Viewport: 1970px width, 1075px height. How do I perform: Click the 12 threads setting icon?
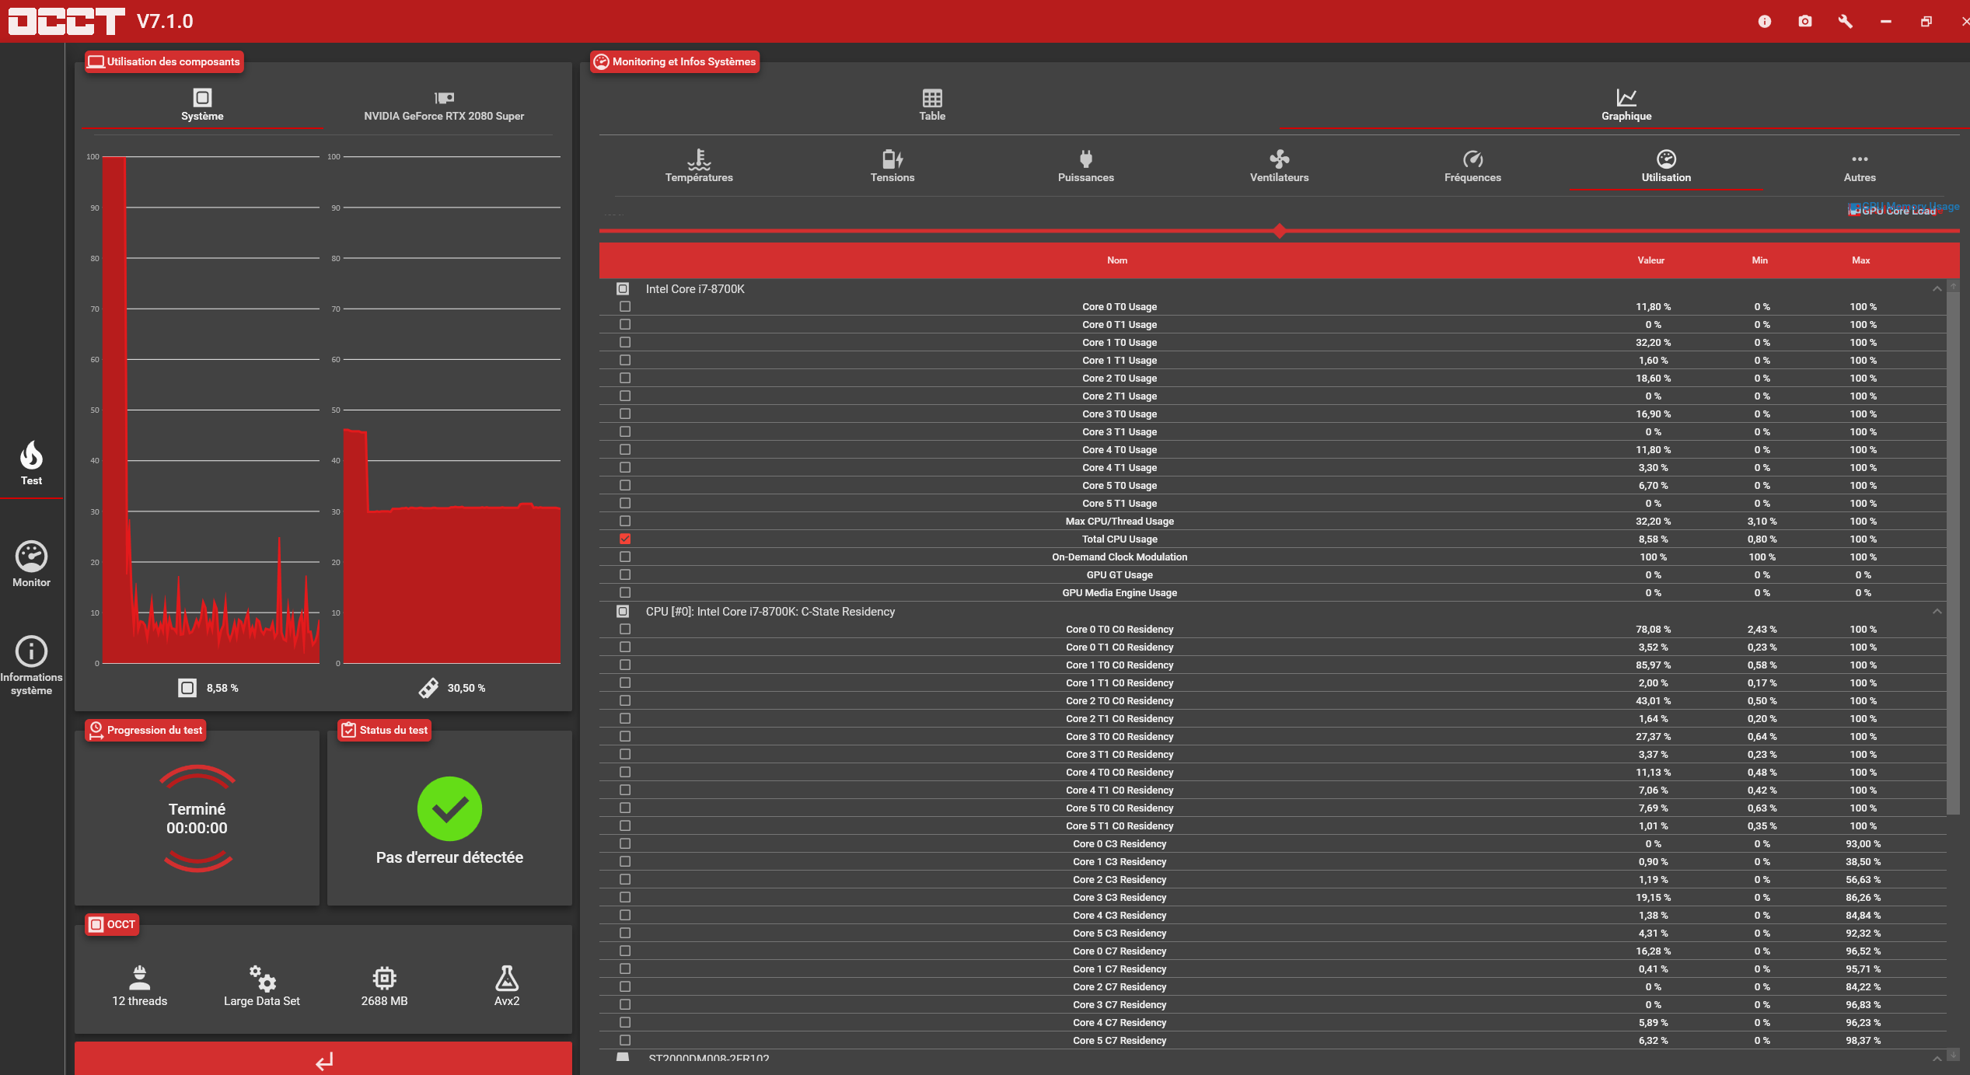(x=140, y=977)
